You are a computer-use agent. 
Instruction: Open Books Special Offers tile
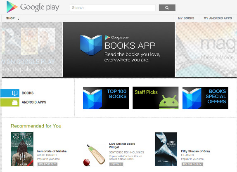click(x=205, y=98)
